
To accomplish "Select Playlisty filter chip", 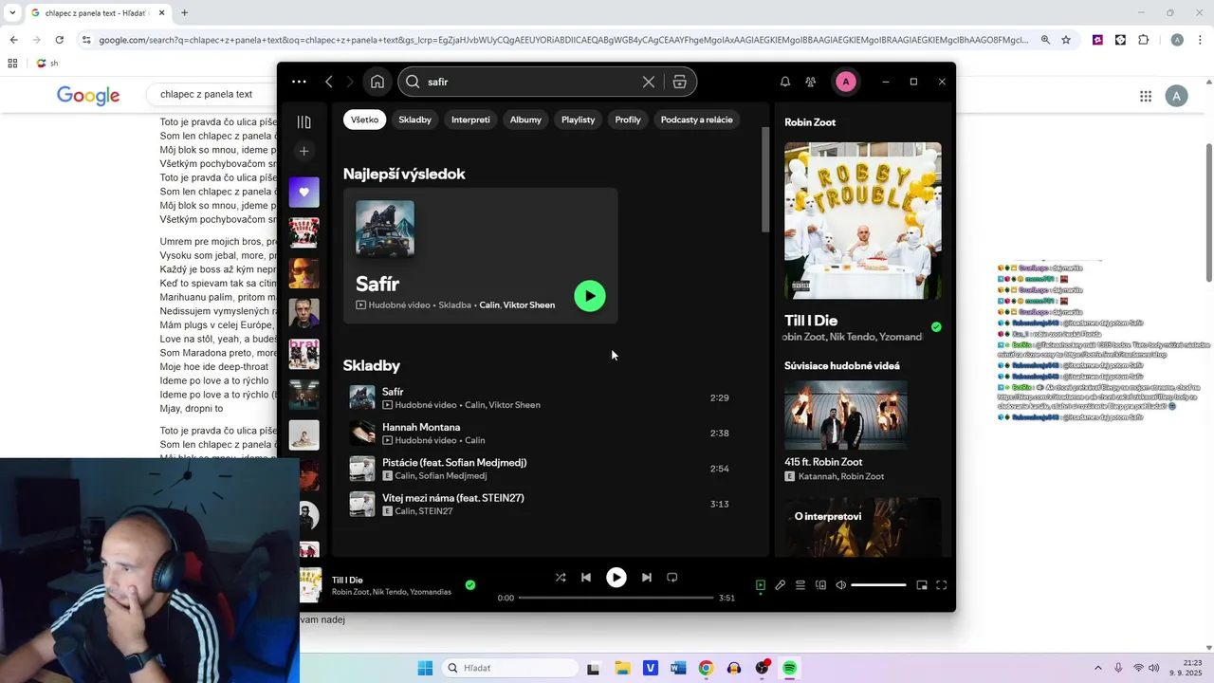I will coord(578,120).
